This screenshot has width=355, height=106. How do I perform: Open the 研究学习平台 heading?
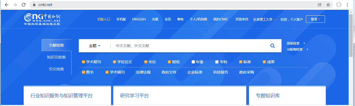(x=134, y=96)
